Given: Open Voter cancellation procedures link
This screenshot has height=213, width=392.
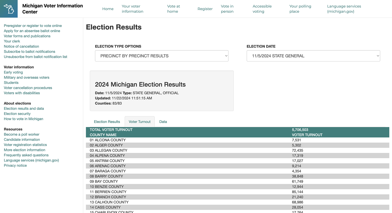Looking at the screenshot, I should (28, 88).
